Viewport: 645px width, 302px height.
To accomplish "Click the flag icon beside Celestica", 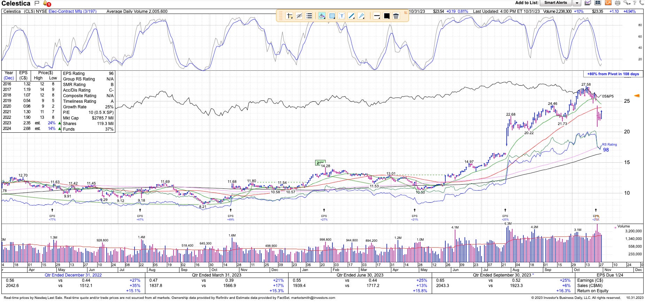I will [37, 3].
